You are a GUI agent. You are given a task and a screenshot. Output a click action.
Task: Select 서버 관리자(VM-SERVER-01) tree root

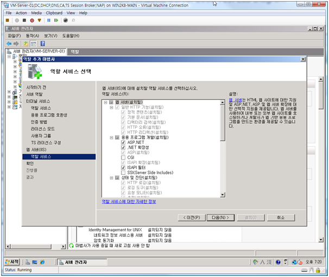39,51
